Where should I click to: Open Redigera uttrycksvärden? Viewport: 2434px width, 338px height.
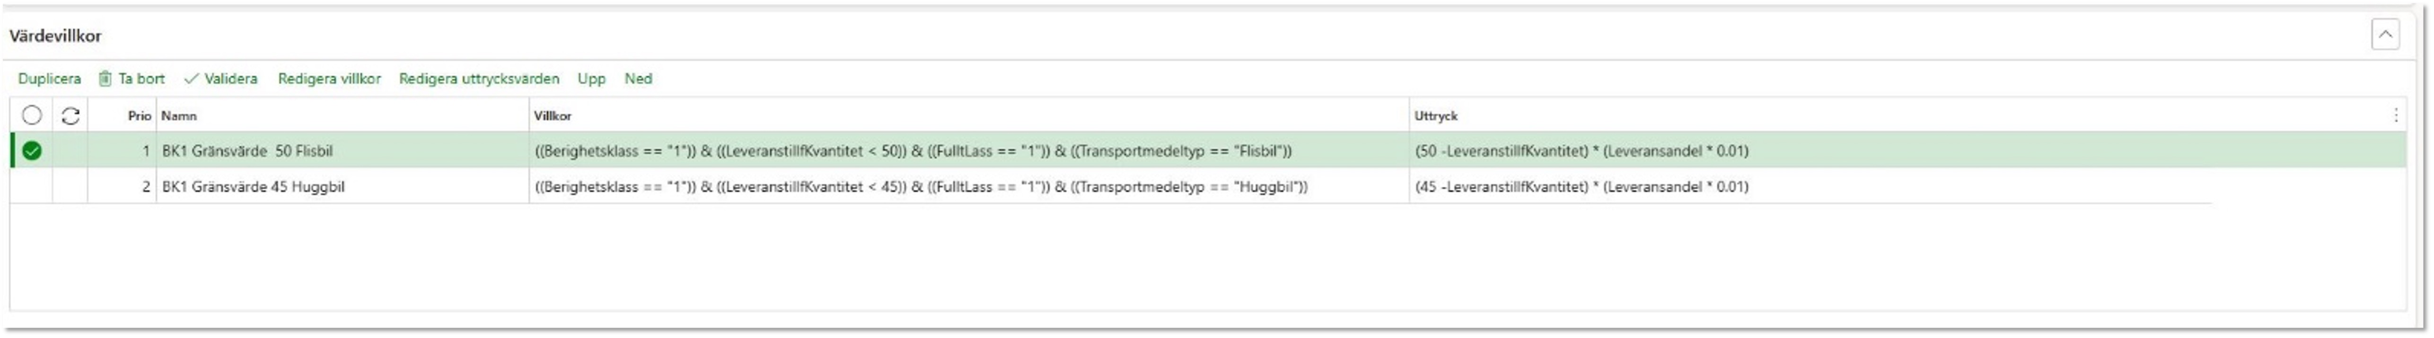pyautogui.click(x=479, y=78)
